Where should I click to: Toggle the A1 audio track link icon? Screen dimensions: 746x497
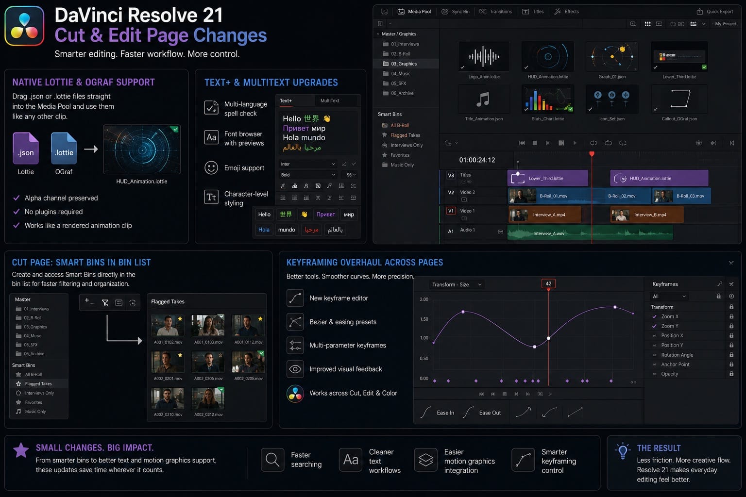coord(500,232)
